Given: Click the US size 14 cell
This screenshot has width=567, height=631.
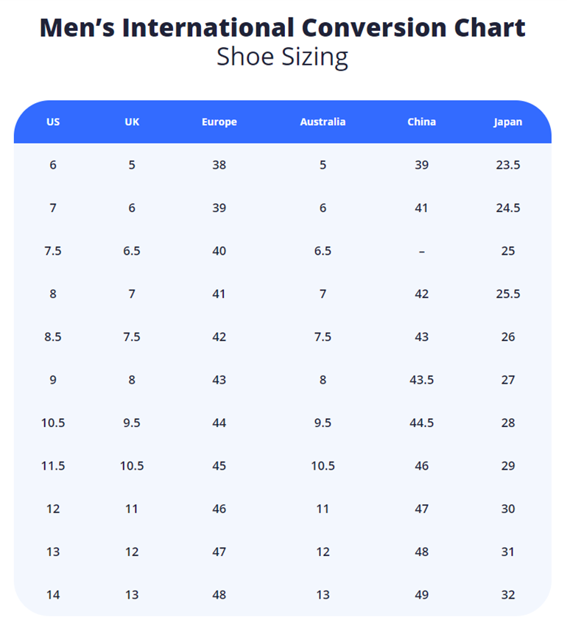Looking at the screenshot, I should tap(53, 595).
